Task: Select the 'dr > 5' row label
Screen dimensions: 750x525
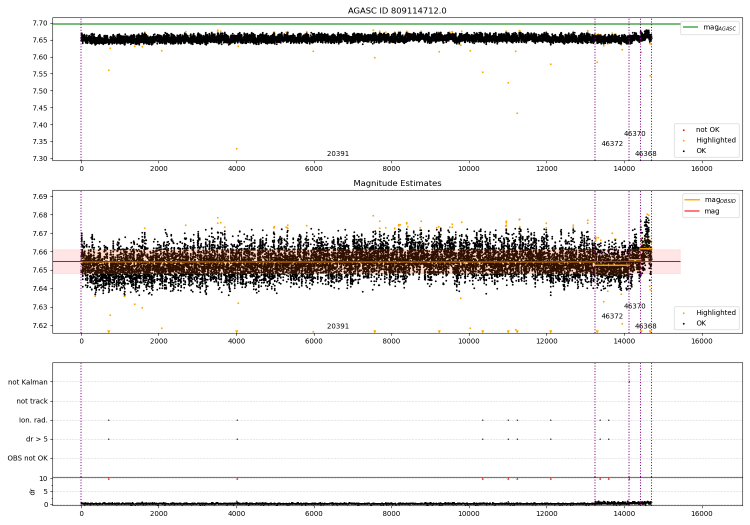Action: point(36,439)
